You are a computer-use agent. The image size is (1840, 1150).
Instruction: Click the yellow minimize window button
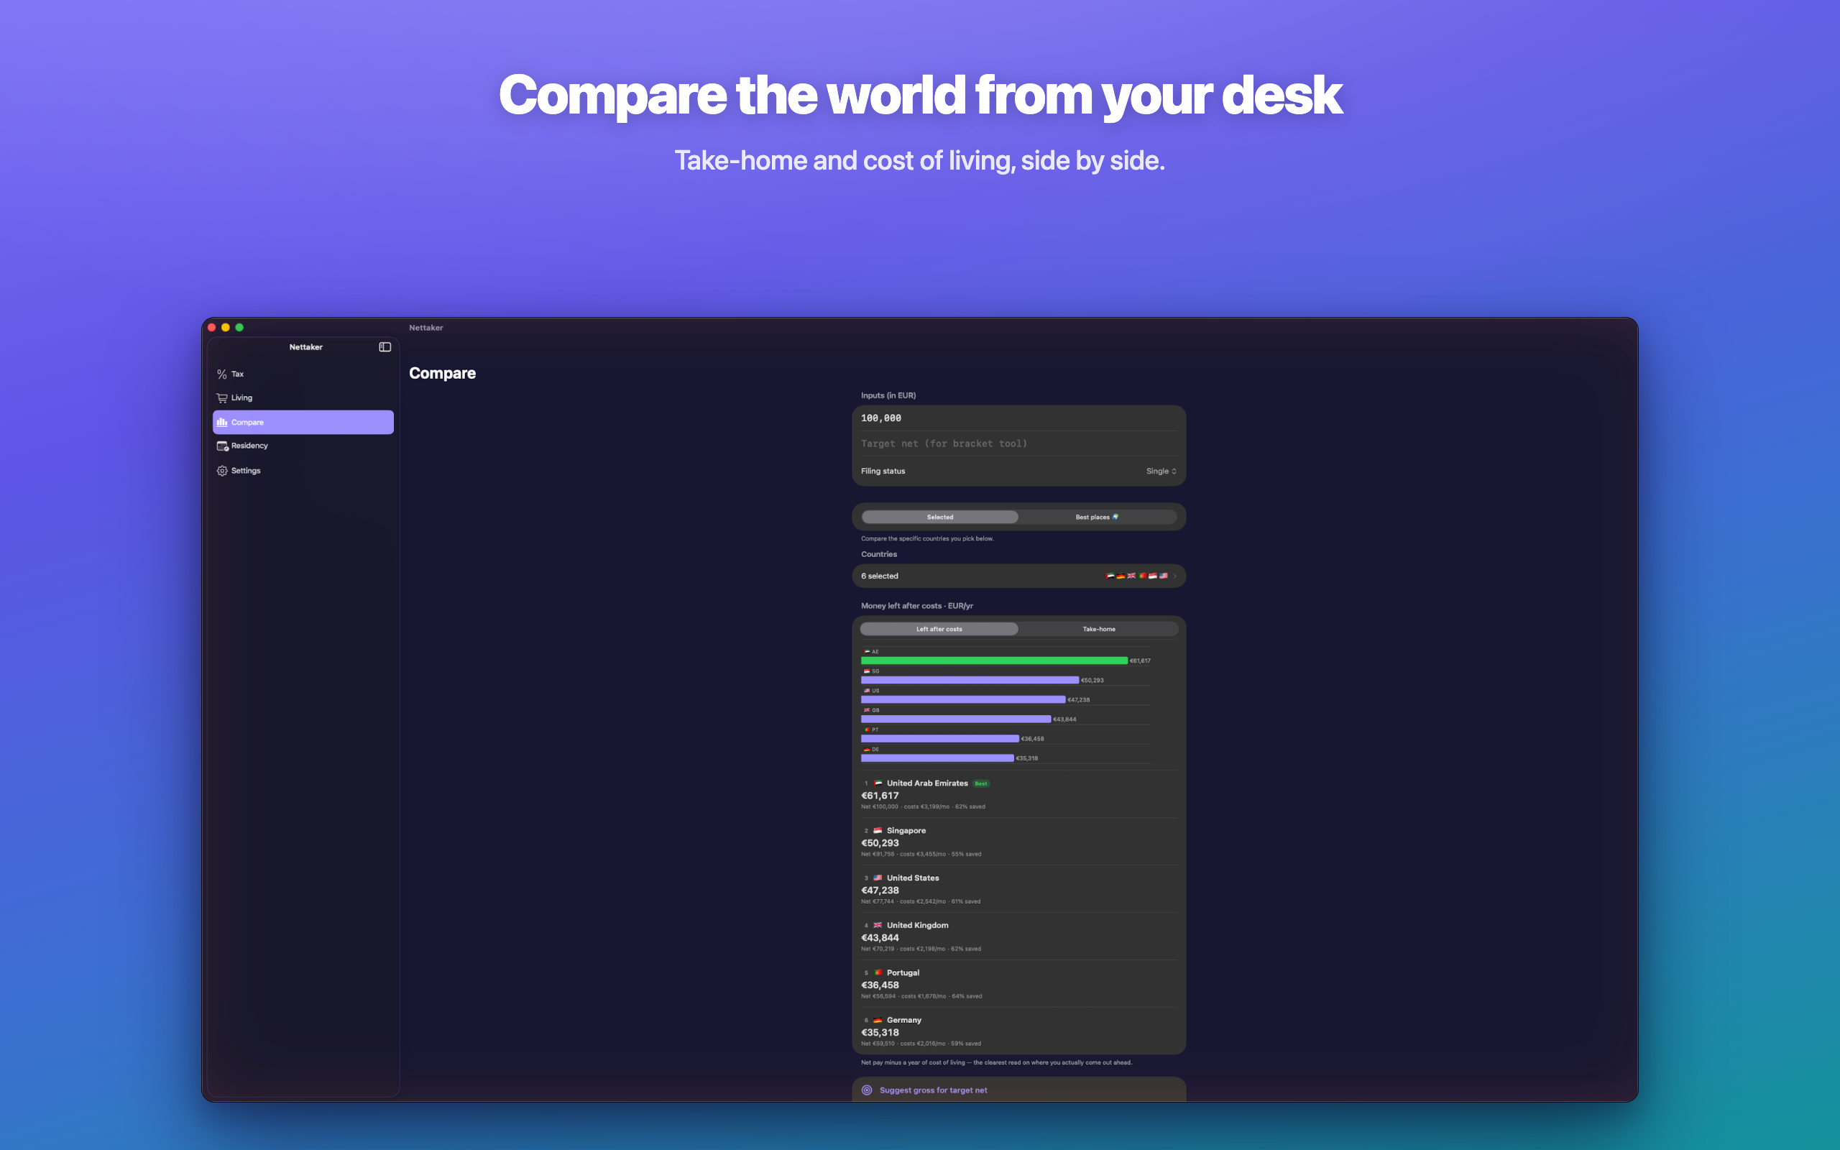click(226, 327)
